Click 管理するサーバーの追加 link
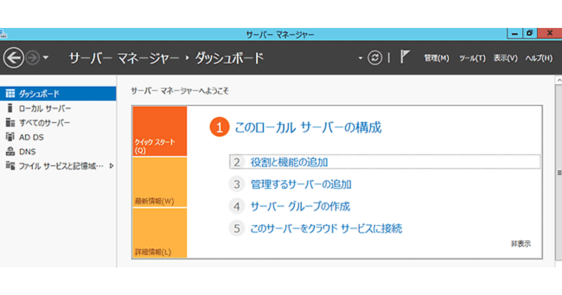 coord(301,184)
